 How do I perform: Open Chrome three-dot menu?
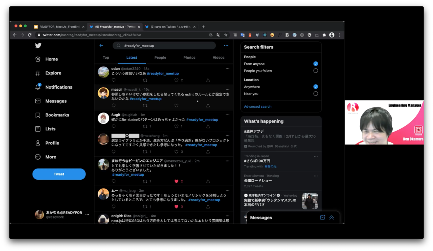pos(339,35)
